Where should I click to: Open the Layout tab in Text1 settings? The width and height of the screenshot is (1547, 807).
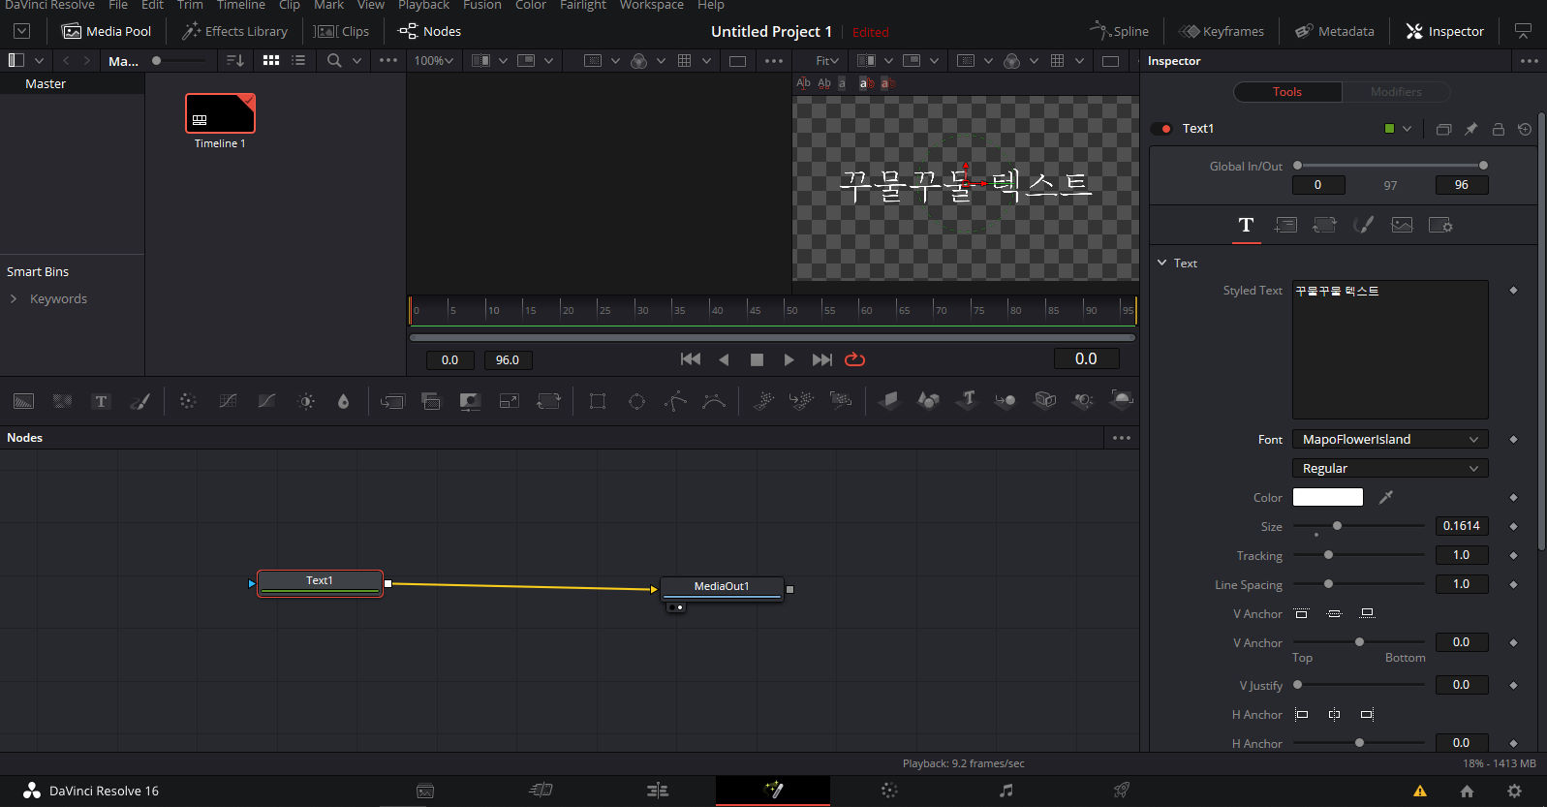tap(1285, 225)
